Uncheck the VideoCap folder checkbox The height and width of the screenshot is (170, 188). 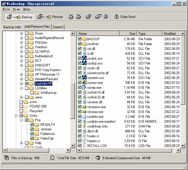click(x=32, y=138)
